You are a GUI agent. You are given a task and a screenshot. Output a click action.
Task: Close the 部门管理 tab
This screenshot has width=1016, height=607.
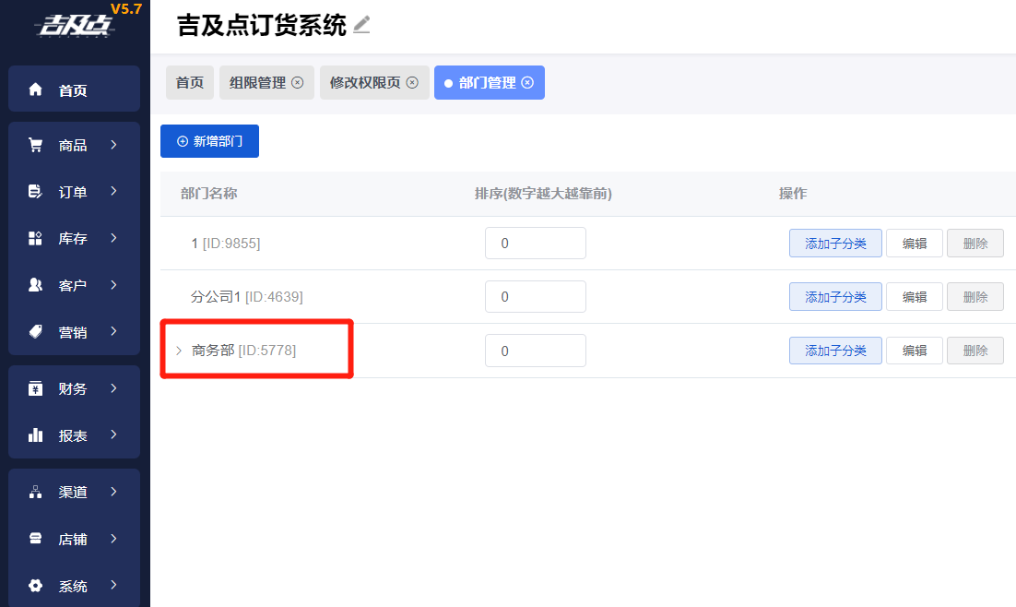527,82
